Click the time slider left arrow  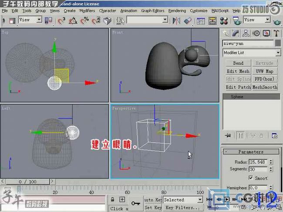[x=3, y=181]
